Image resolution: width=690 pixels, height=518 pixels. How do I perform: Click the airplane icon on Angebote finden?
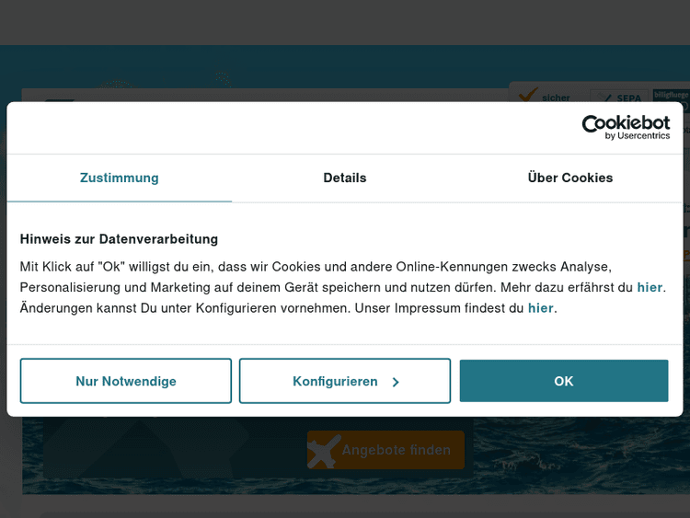click(x=324, y=451)
